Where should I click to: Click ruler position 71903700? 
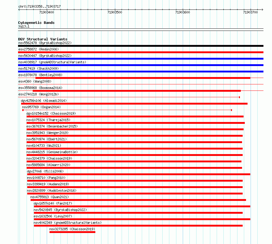(250, 12)
